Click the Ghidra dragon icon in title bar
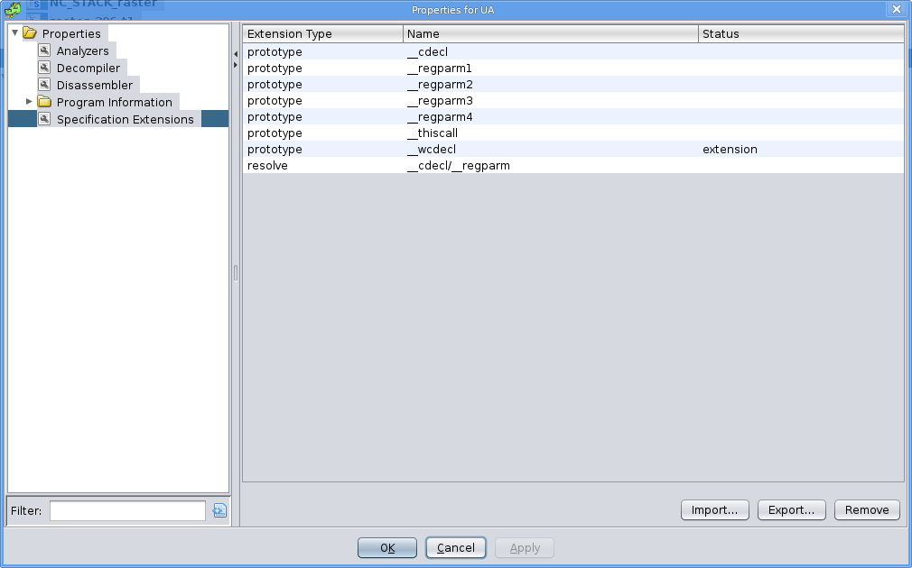 13,9
